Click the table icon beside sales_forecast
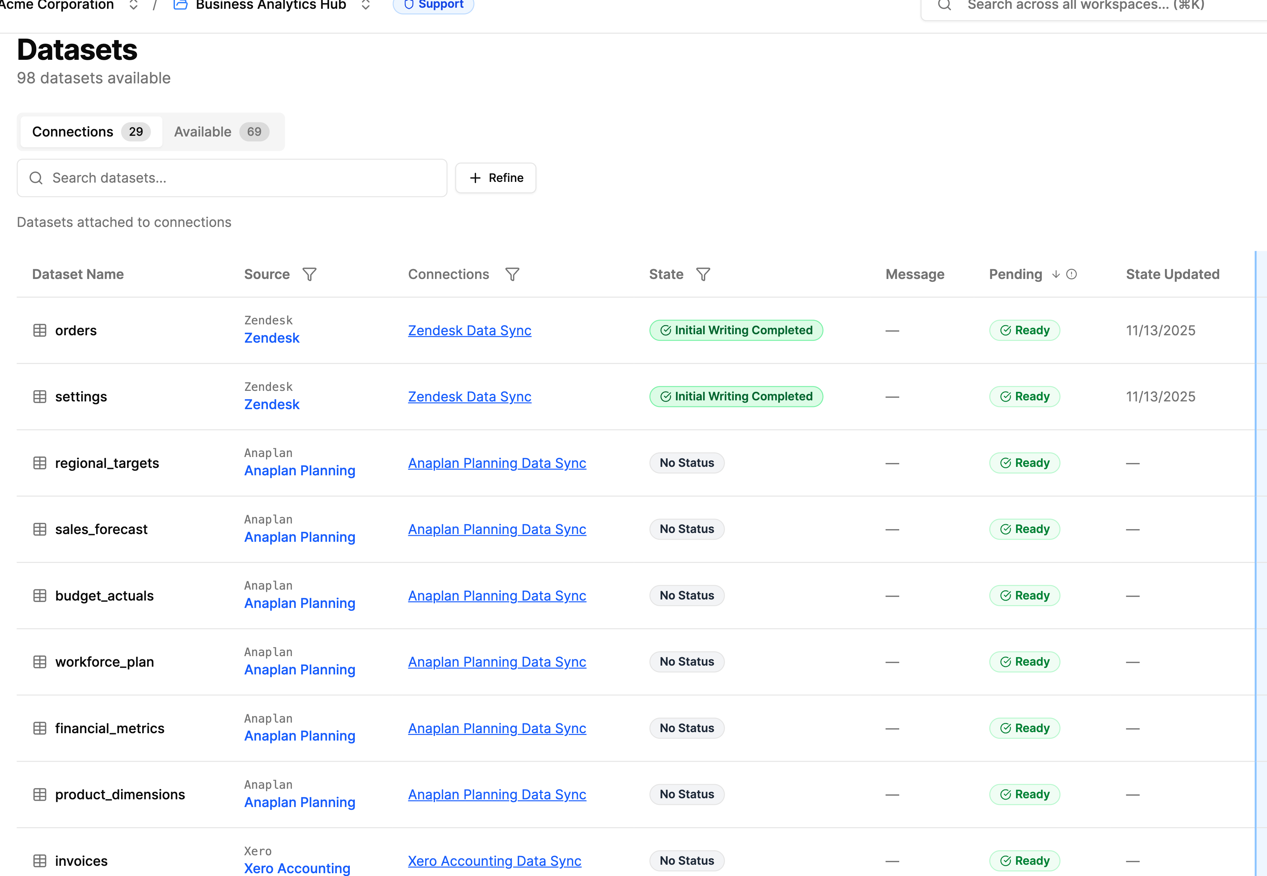 (x=39, y=529)
